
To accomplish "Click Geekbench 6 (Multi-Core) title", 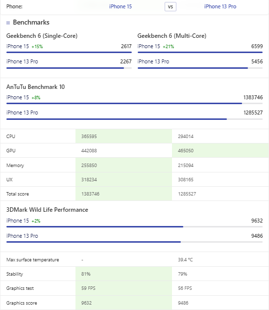I will [172, 36].
